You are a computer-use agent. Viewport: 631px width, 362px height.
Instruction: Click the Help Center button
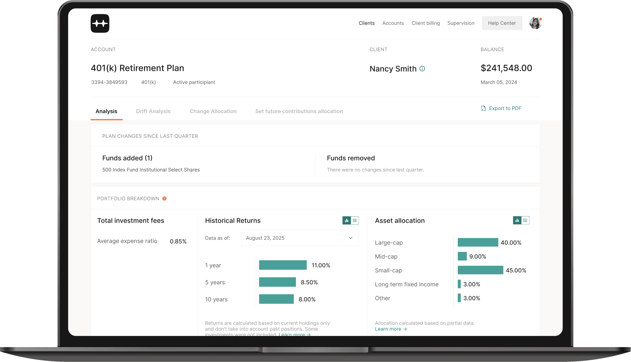click(x=502, y=23)
